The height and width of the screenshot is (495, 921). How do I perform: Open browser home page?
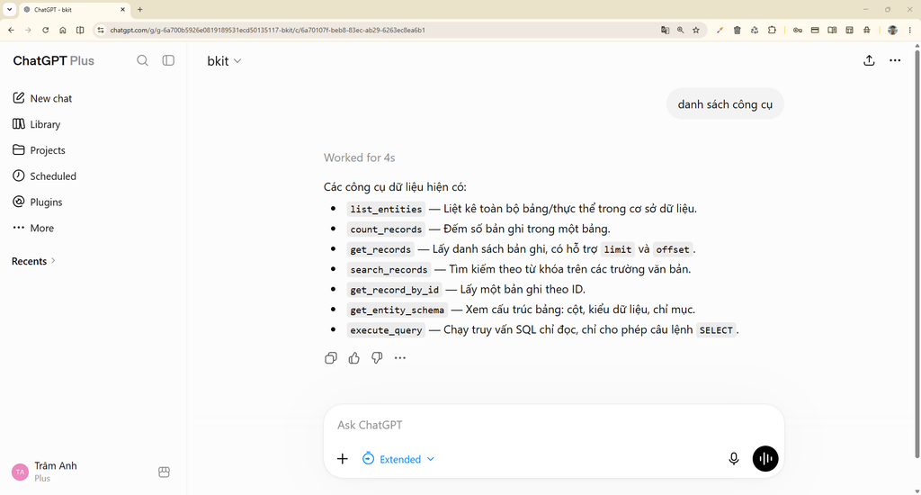click(x=63, y=30)
